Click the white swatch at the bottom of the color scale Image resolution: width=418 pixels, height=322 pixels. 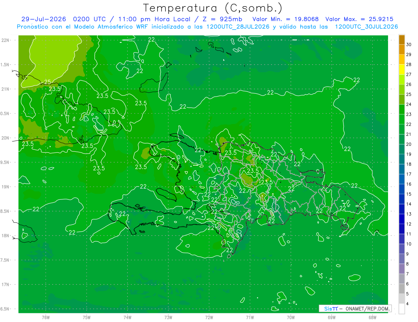(x=402, y=309)
